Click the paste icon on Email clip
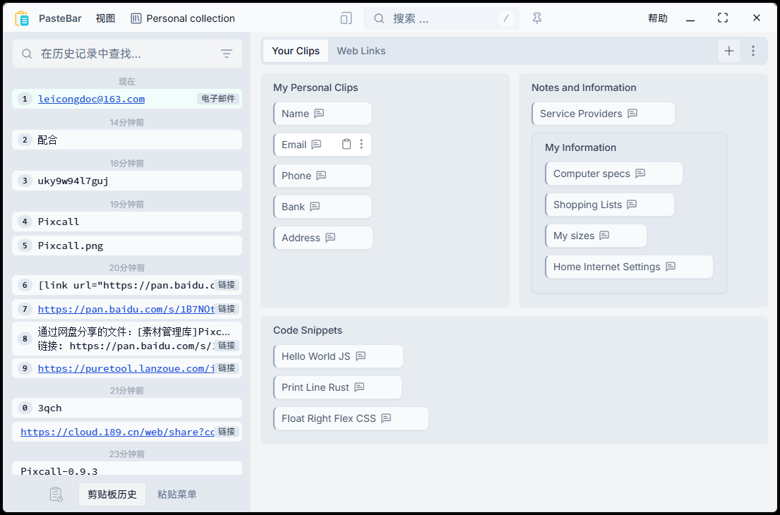This screenshot has width=780, height=515. (x=347, y=145)
